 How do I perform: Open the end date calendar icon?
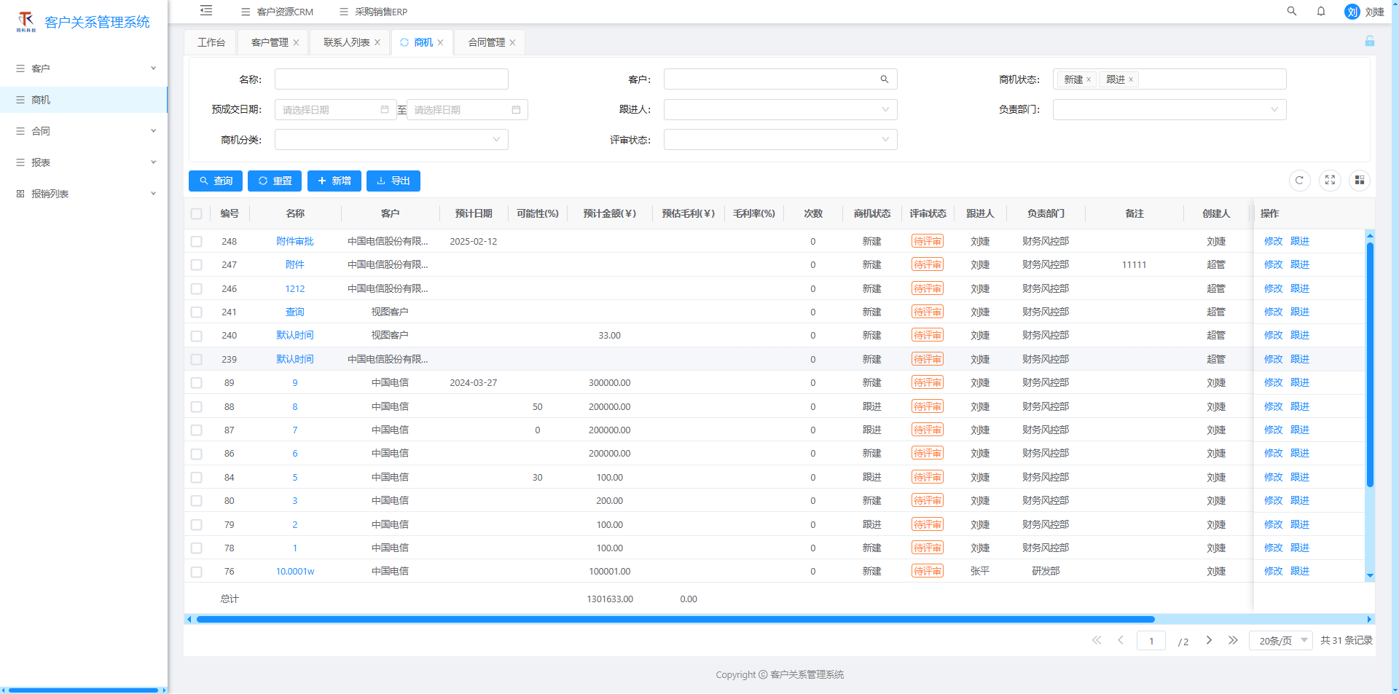tap(516, 110)
